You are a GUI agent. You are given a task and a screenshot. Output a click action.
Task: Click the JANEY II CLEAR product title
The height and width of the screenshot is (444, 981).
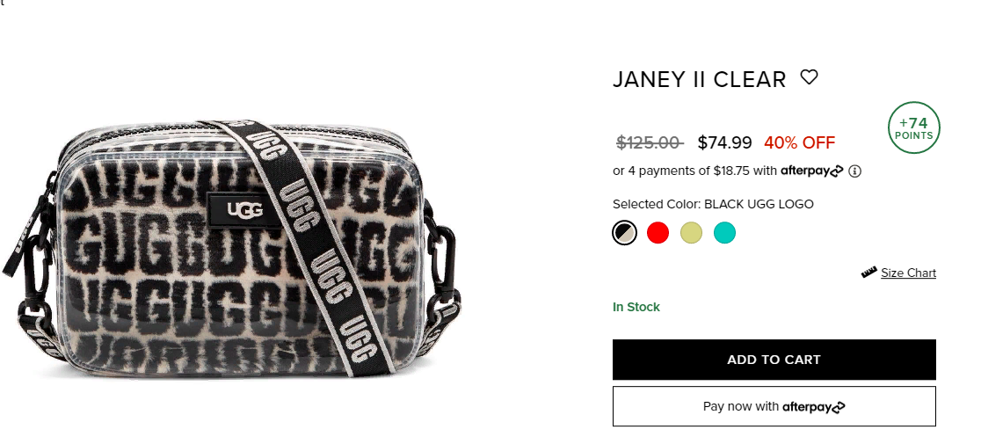pyautogui.click(x=699, y=79)
